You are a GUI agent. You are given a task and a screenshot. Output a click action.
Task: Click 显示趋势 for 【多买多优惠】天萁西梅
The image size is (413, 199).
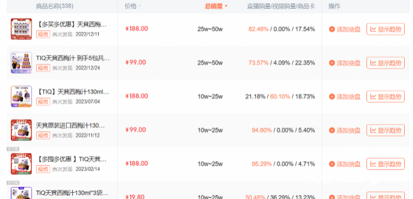coord(386,29)
